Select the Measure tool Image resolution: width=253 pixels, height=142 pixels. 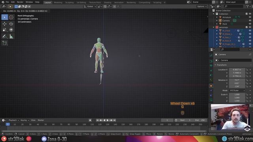11,36
